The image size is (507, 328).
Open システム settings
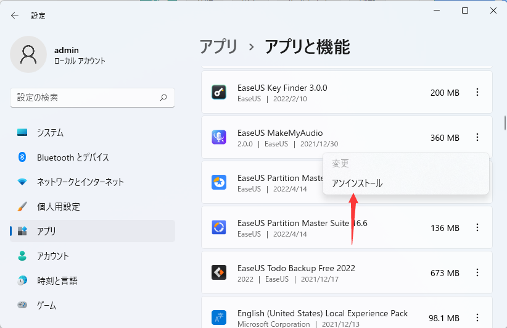click(93, 132)
